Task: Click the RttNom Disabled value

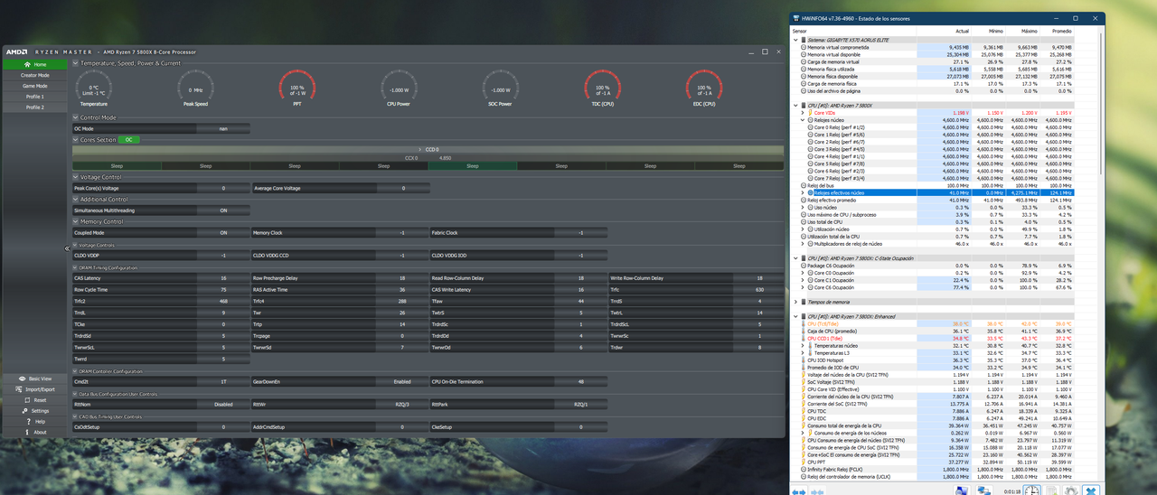Action: tap(223, 405)
